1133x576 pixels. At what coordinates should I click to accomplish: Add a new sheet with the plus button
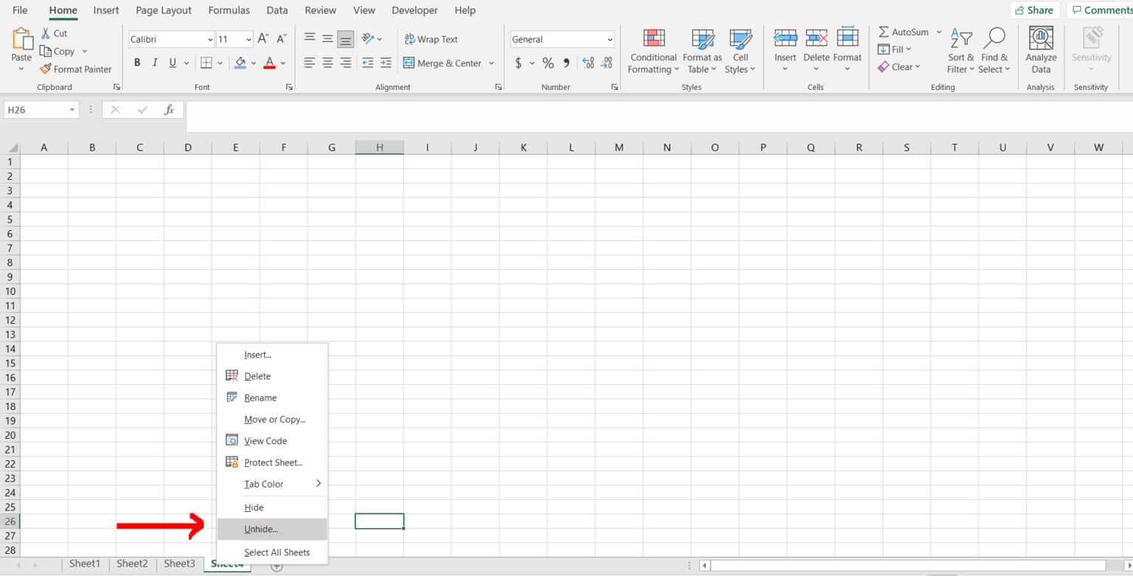tap(277, 564)
